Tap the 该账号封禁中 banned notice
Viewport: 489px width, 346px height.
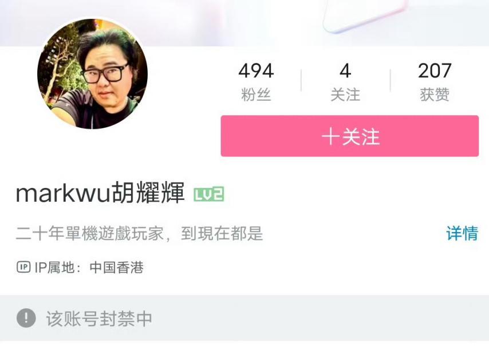[99, 319]
